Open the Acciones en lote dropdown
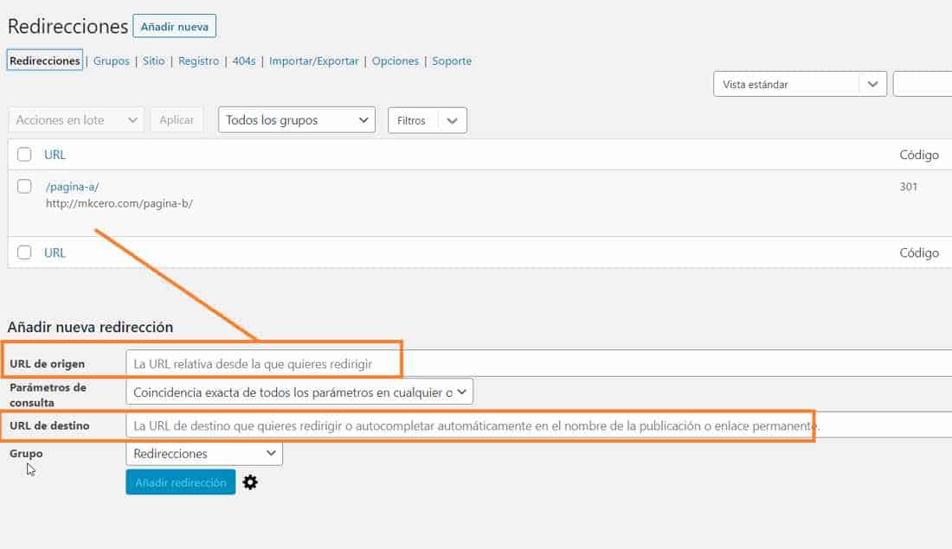Screen dimensions: 952x549 pos(76,120)
